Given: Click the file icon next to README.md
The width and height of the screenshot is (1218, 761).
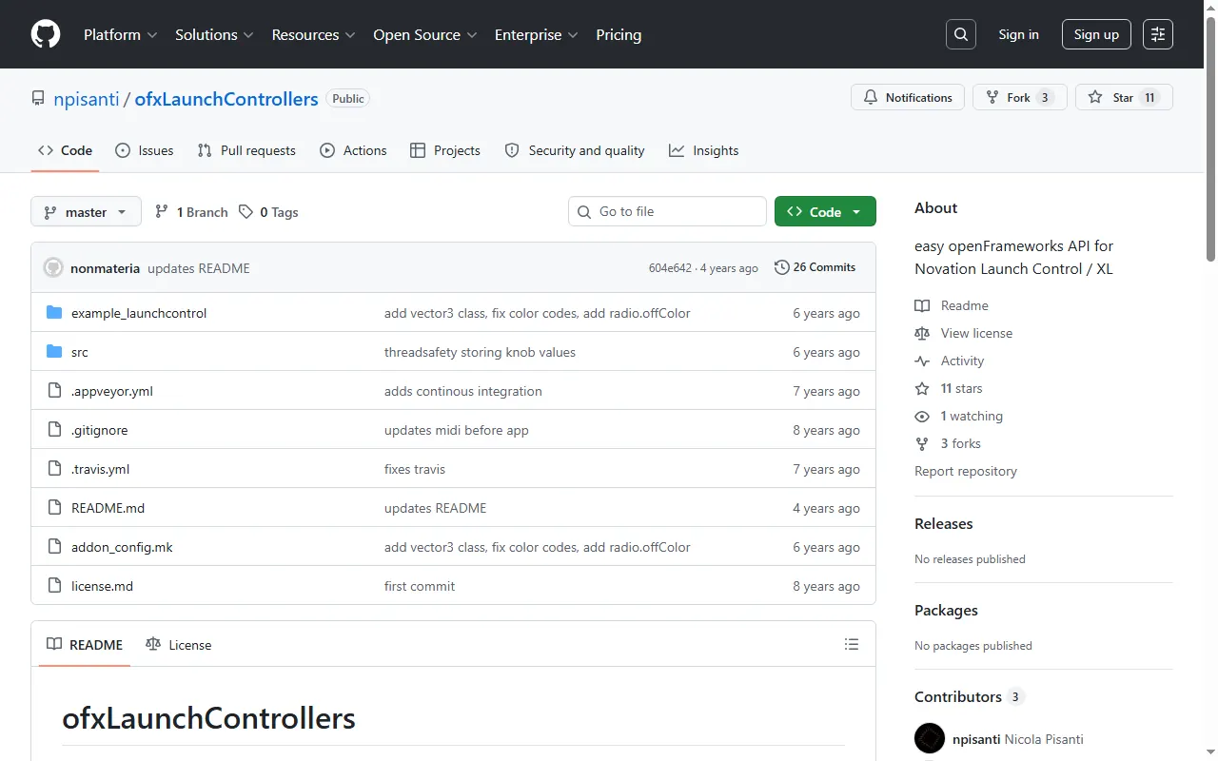Looking at the screenshot, I should 54,508.
